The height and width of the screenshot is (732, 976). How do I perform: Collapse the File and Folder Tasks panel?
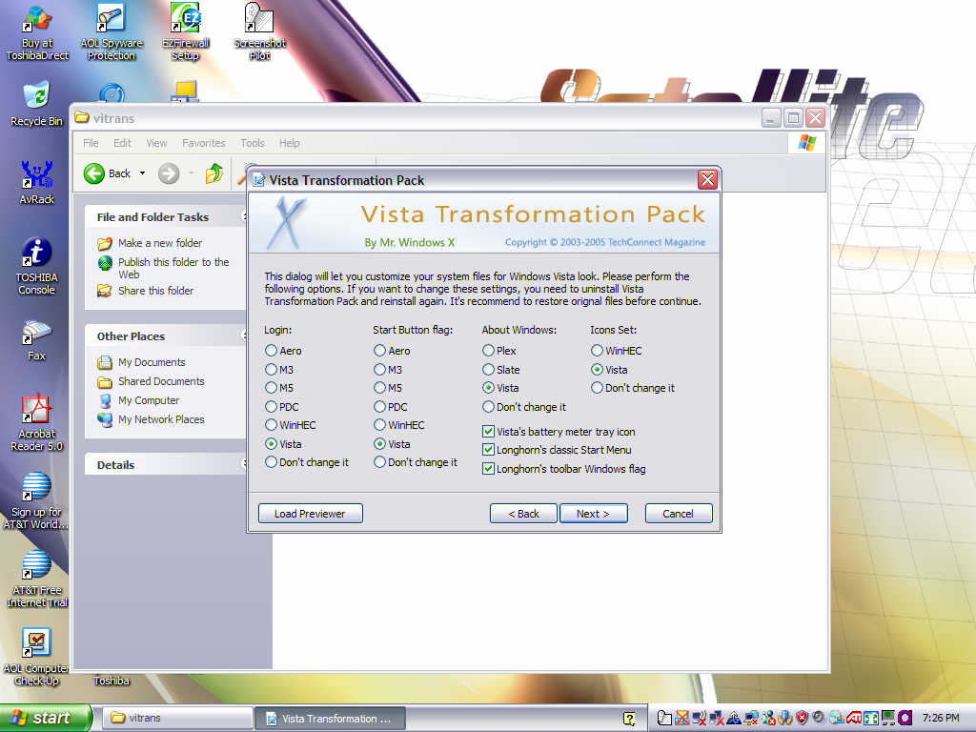(244, 216)
